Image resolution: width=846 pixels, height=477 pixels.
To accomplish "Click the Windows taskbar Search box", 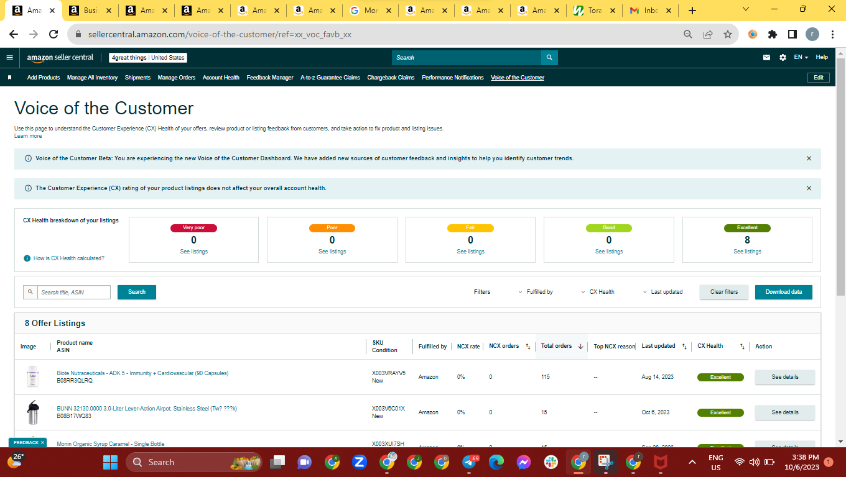I will point(194,462).
